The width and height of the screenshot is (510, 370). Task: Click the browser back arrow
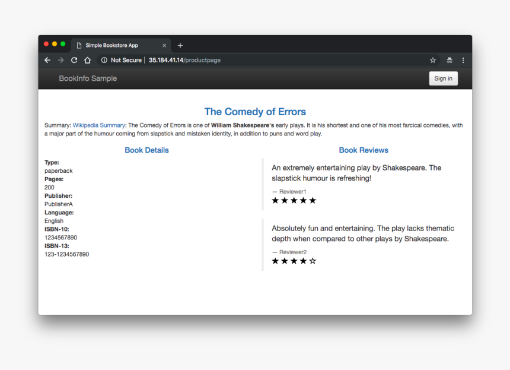47,60
